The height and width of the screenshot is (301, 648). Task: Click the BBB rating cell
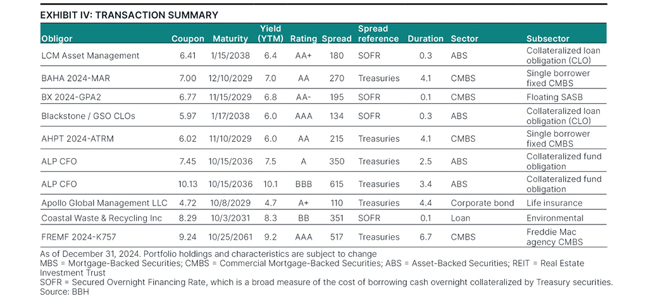pos(303,184)
